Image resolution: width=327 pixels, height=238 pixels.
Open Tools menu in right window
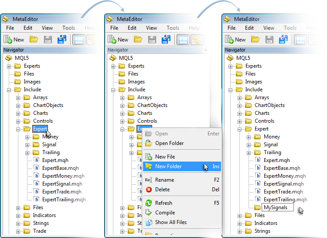290,28
